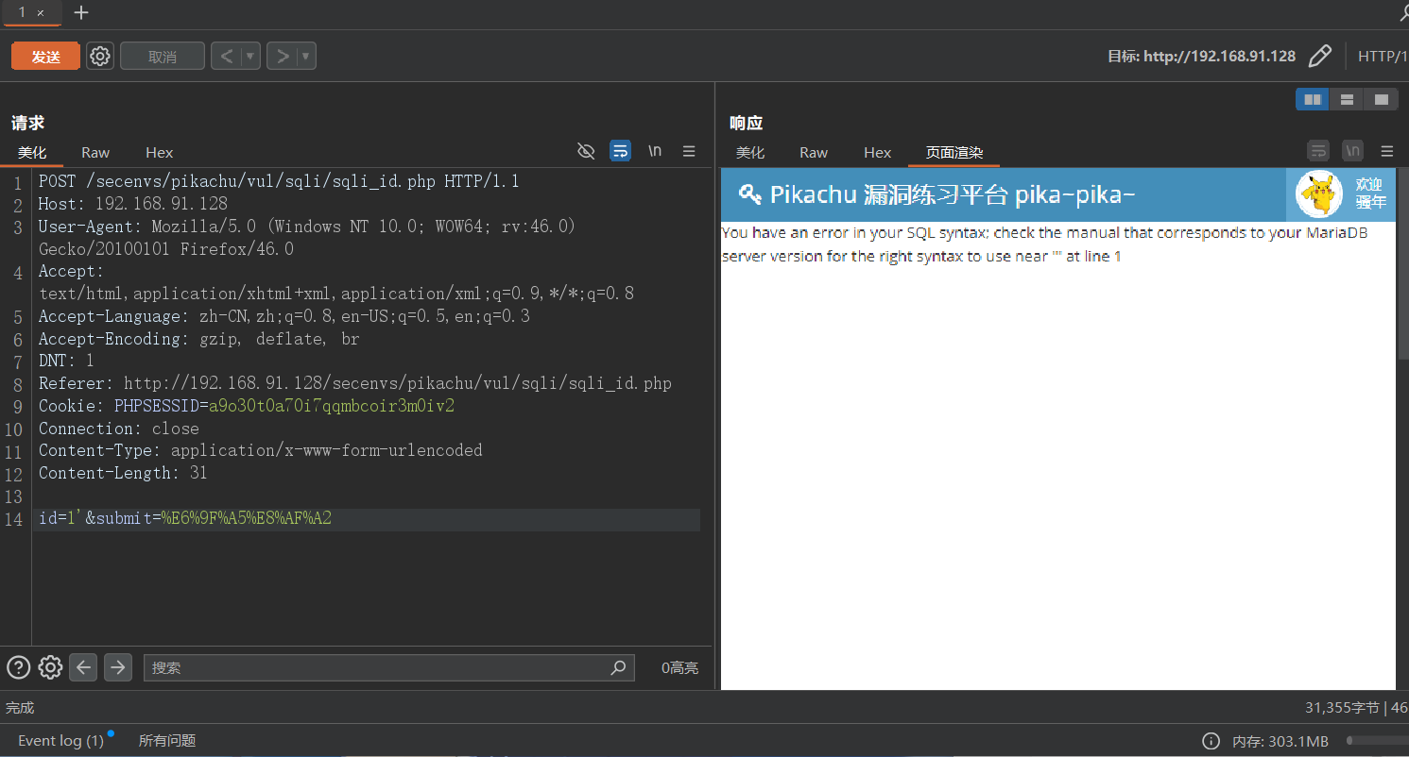Viewport: 1409px width, 757px height.
Task: Close Repeater tab 1 with the x
Action: pos(41,13)
